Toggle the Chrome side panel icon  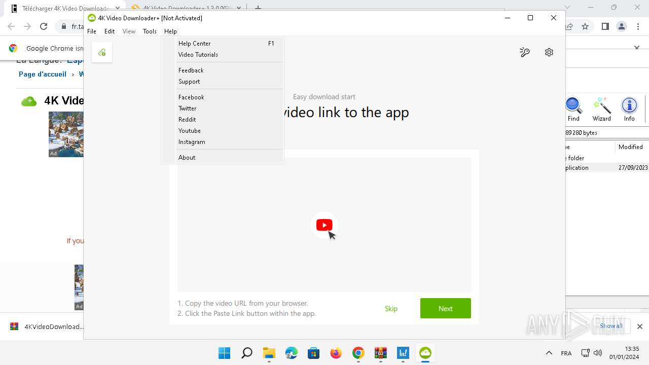pos(605,26)
